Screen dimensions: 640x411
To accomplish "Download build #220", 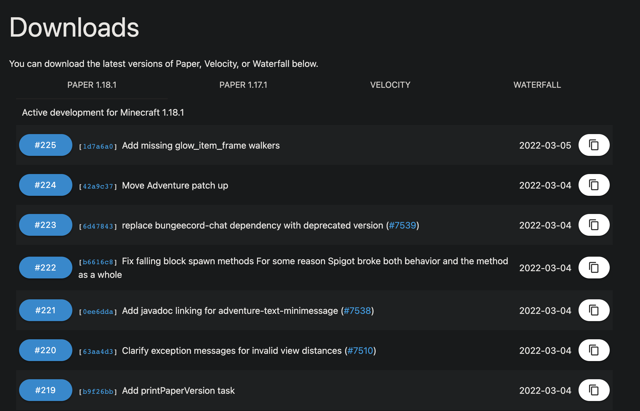I will (x=45, y=350).
